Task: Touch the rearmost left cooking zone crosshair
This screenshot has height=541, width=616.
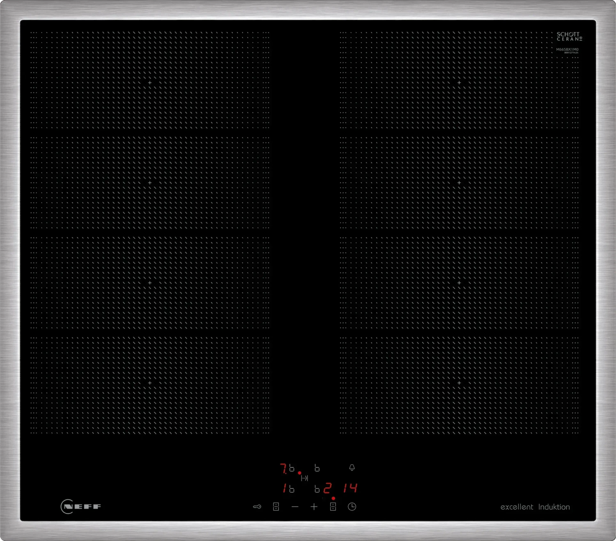Action: tap(150, 83)
